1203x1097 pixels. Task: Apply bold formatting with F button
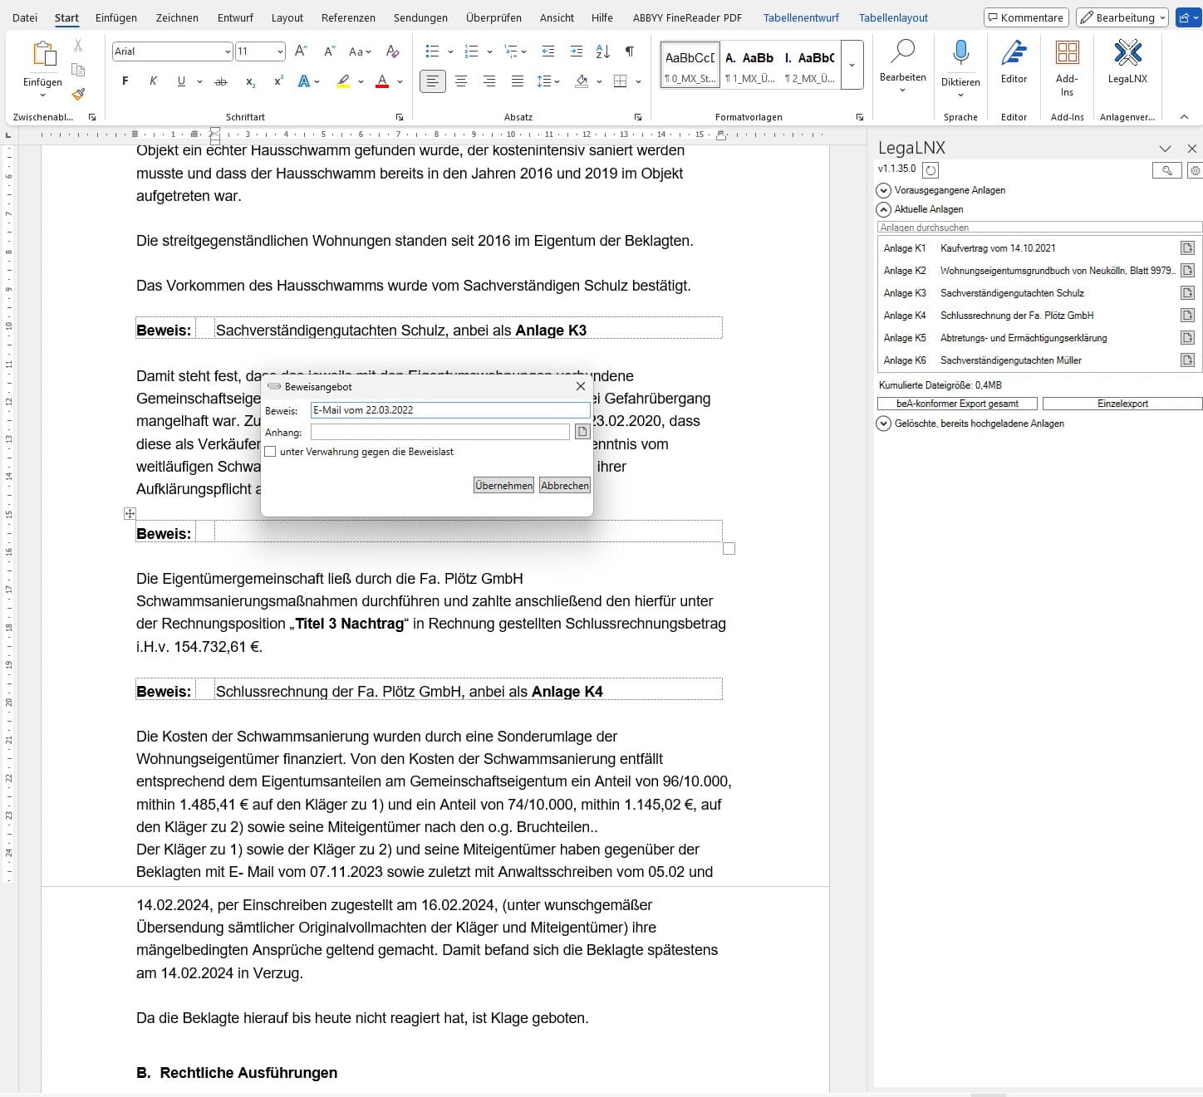(x=125, y=81)
